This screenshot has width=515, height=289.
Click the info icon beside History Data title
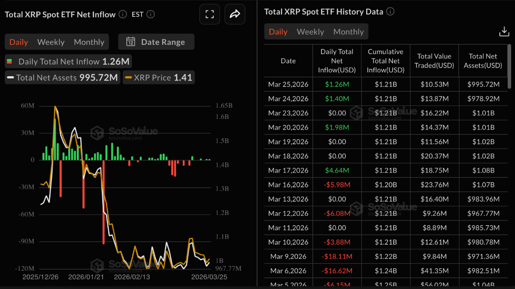(390, 12)
